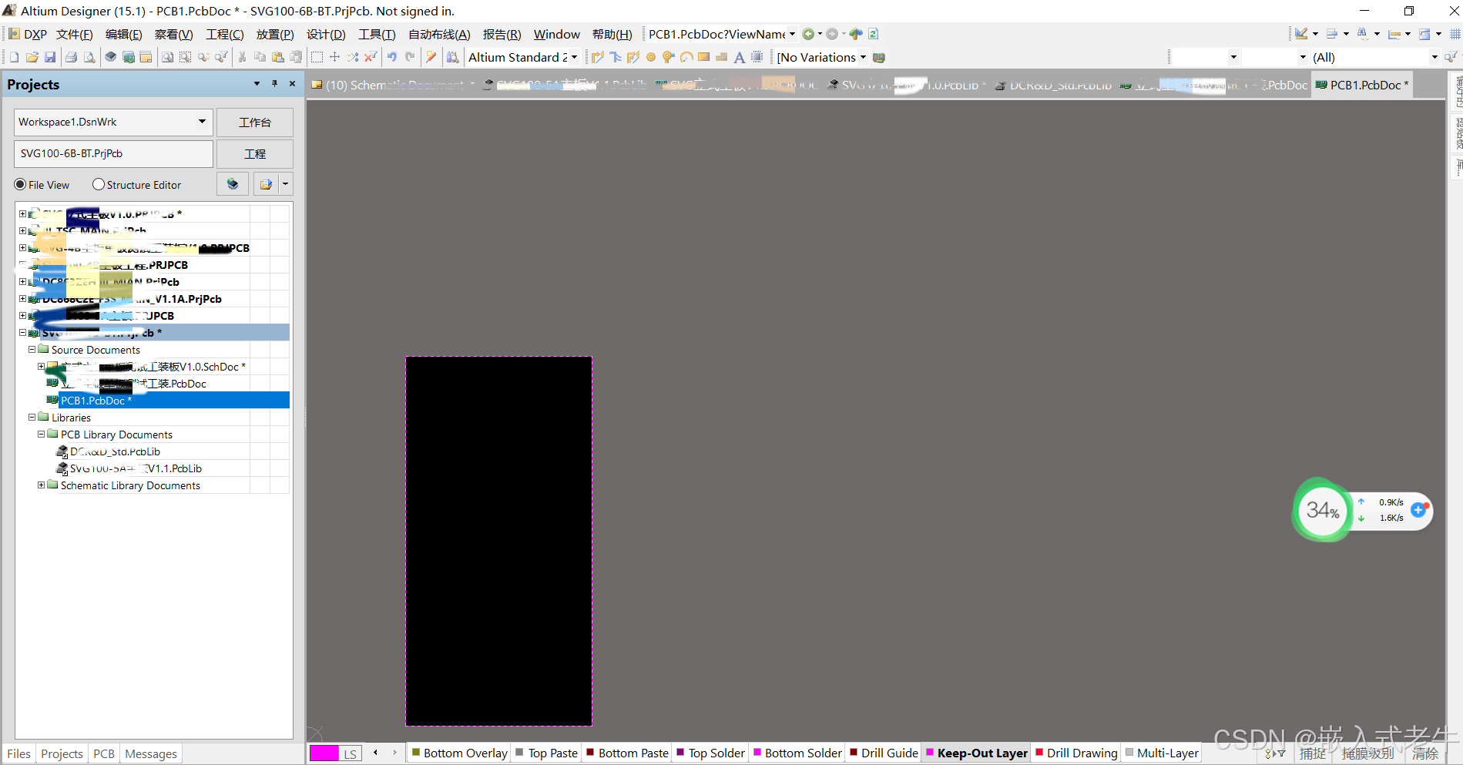The width and height of the screenshot is (1463, 765).
Task: Close the Projects panel
Action: 292,83
